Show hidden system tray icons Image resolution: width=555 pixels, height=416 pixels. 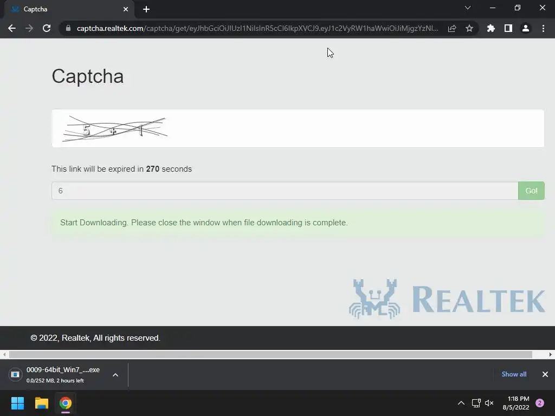pyautogui.click(x=461, y=403)
